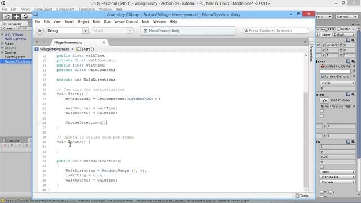361x203 pixels.
Task: Select EventSystem in Hierarchy
Action: [15, 57]
